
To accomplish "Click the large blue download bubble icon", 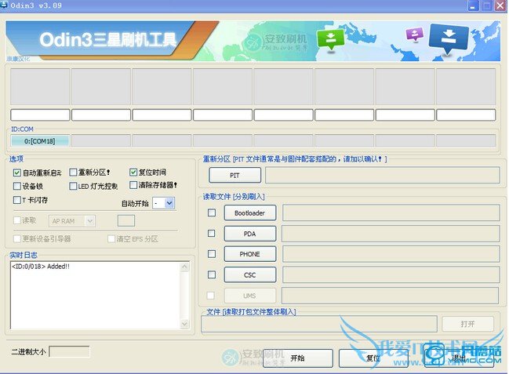I will coord(449,38).
